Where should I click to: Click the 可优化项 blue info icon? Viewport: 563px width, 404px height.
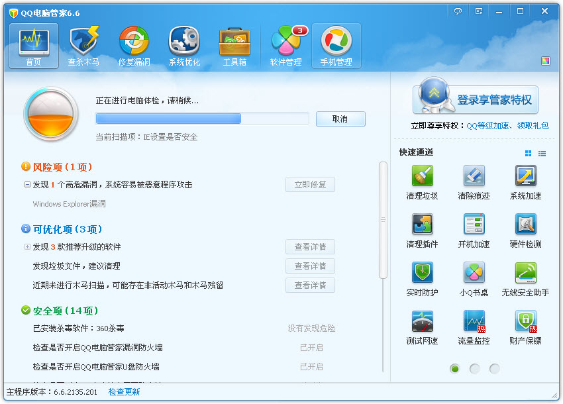click(x=26, y=228)
